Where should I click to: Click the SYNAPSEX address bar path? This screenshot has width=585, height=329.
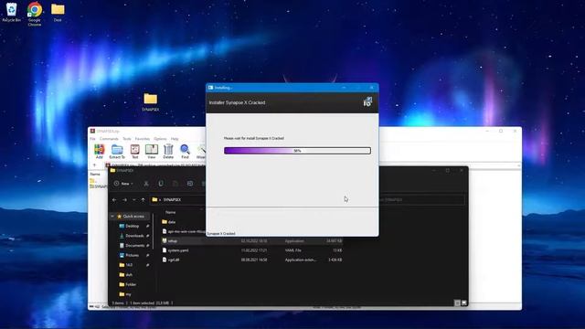pos(172,200)
